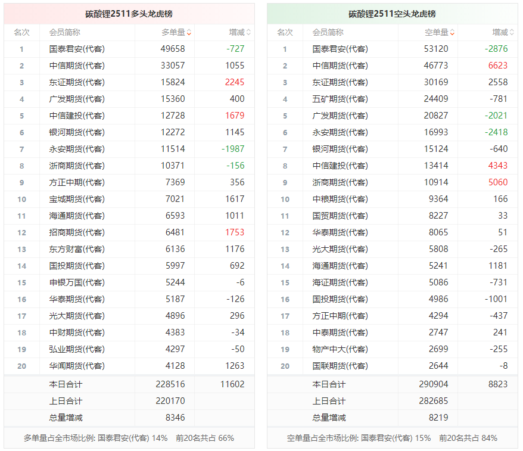This screenshot has height=451, width=523.
Task: Select 华泰期货(代客) in long table
Action: [x=77, y=299]
